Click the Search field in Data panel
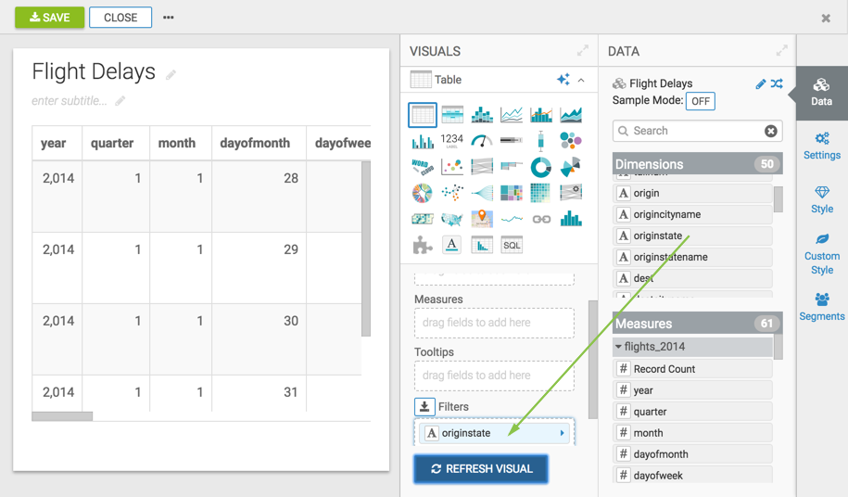 point(693,132)
